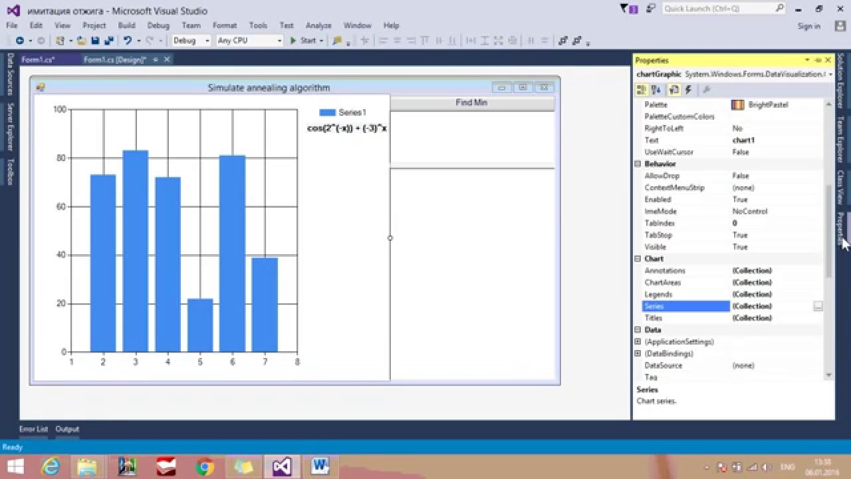Viewport: 851px width, 479px height.
Task: Click the Visual Studio taskbar icon
Action: point(282,466)
